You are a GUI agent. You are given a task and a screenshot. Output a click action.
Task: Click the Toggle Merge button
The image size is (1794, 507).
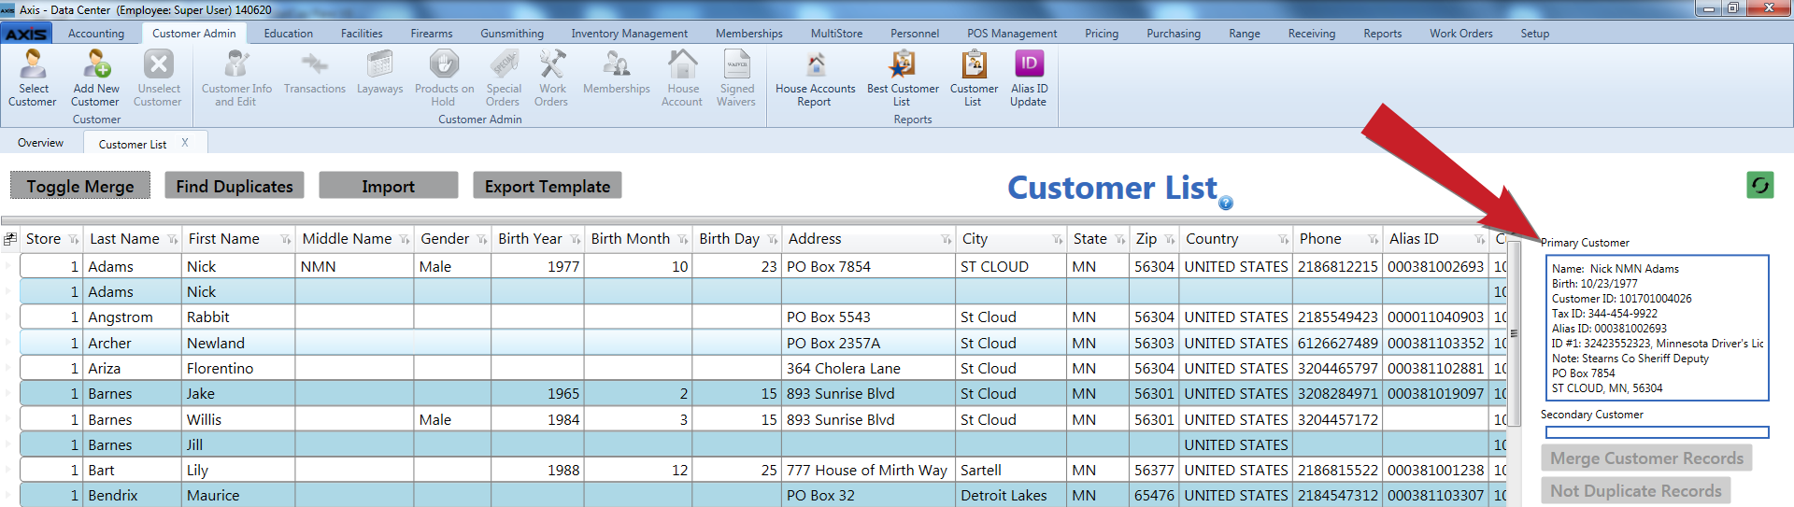click(80, 186)
